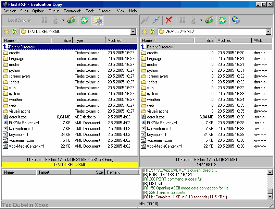275x209 pixels.
Task: Click the yellow D:\TDUBEL\XBMC status bar
Action: coord(70,165)
